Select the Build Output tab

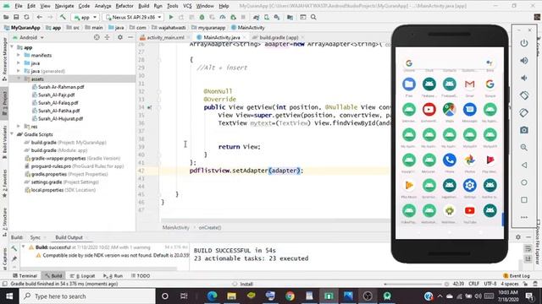click(x=69, y=237)
